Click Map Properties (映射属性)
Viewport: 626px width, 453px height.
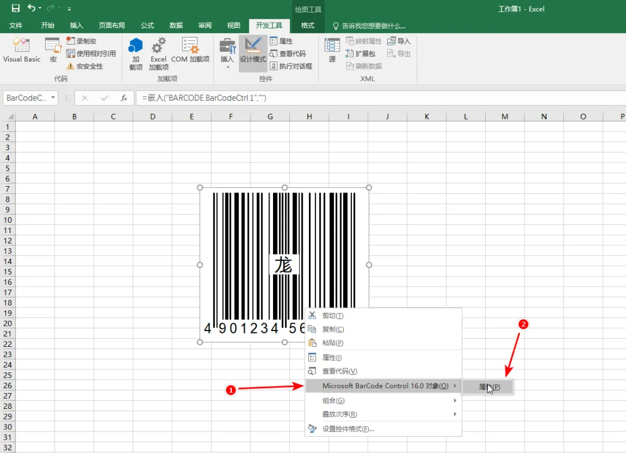(x=363, y=41)
